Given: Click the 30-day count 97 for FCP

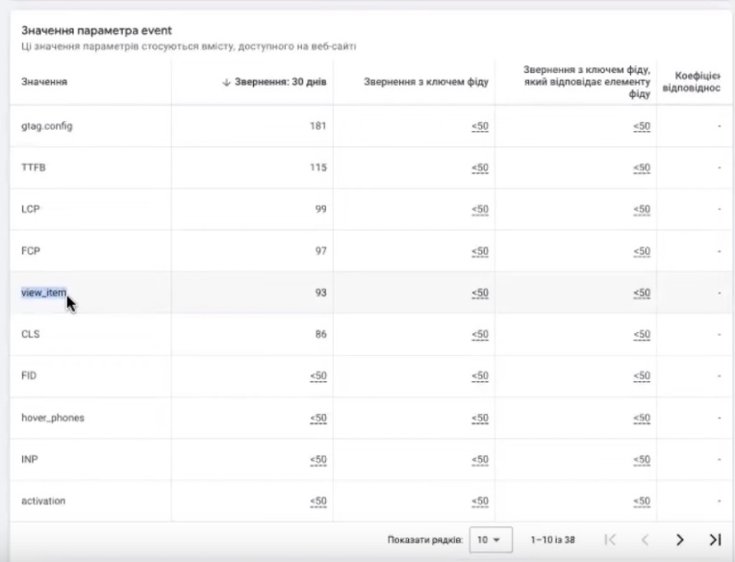Looking at the screenshot, I should coord(320,251).
